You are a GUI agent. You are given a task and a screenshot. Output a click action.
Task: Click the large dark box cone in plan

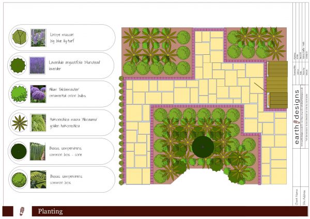203,147
